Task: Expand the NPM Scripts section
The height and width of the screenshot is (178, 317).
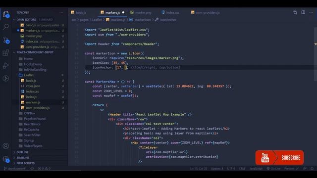Action: click(x=25, y=163)
